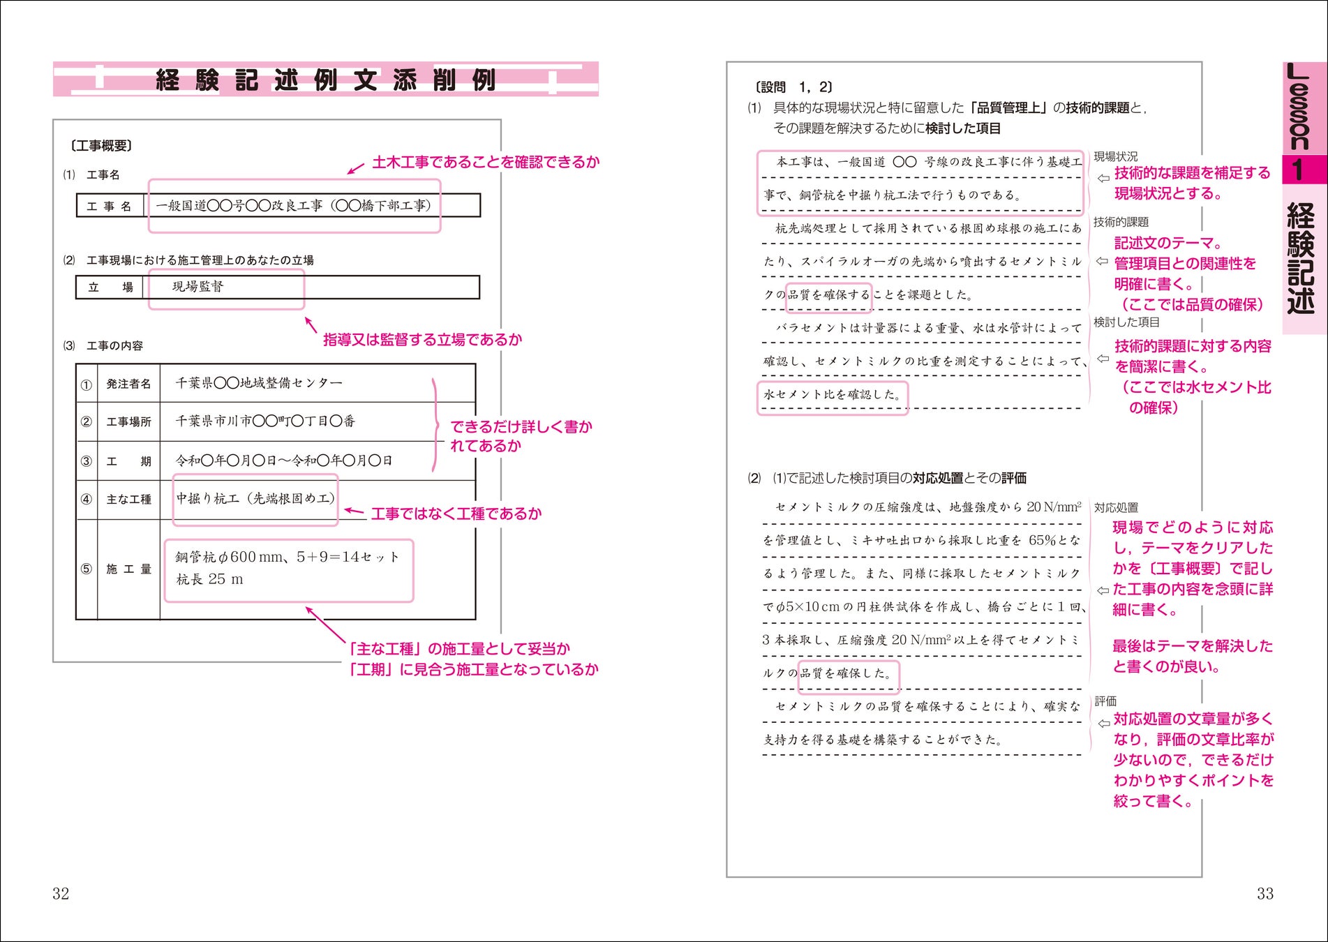Click the small 対応処置 margin label

point(1116,508)
